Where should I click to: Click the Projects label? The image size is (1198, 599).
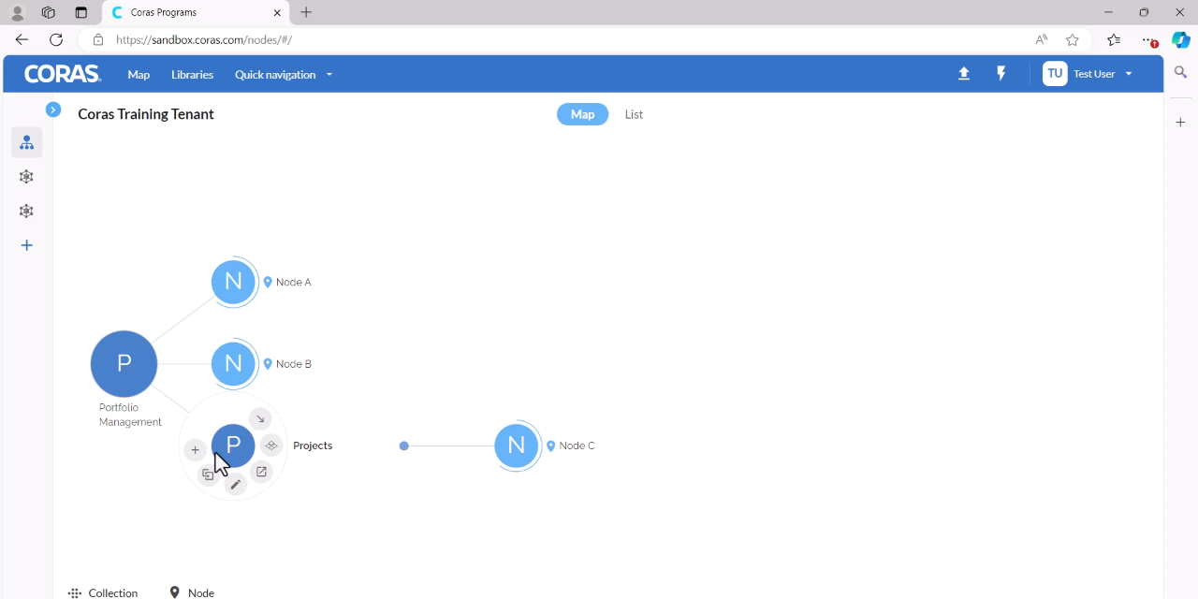pyautogui.click(x=313, y=446)
